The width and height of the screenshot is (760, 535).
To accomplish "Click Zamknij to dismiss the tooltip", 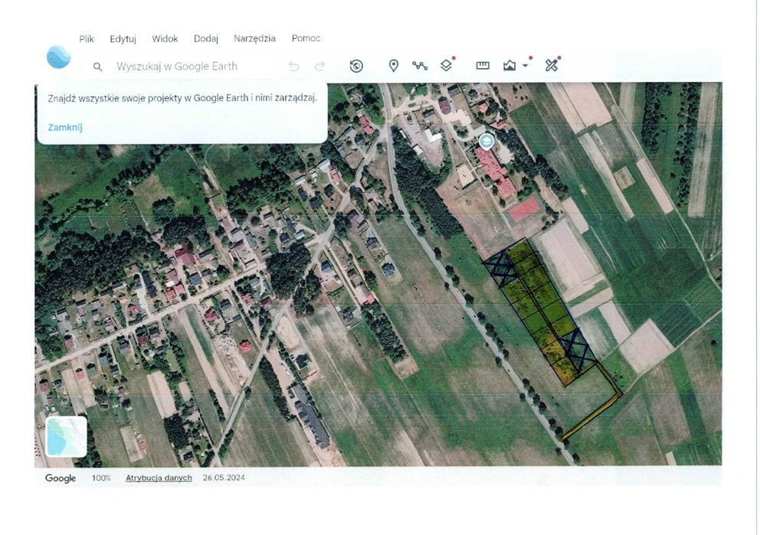I will (65, 127).
